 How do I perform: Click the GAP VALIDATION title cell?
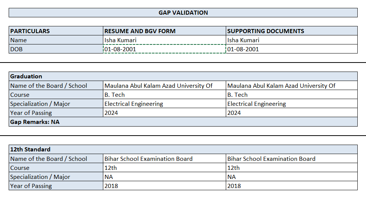(183, 13)
